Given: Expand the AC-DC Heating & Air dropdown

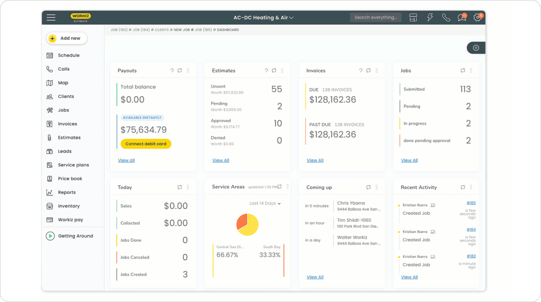Looking at the screenshot, I should (264, 17).
